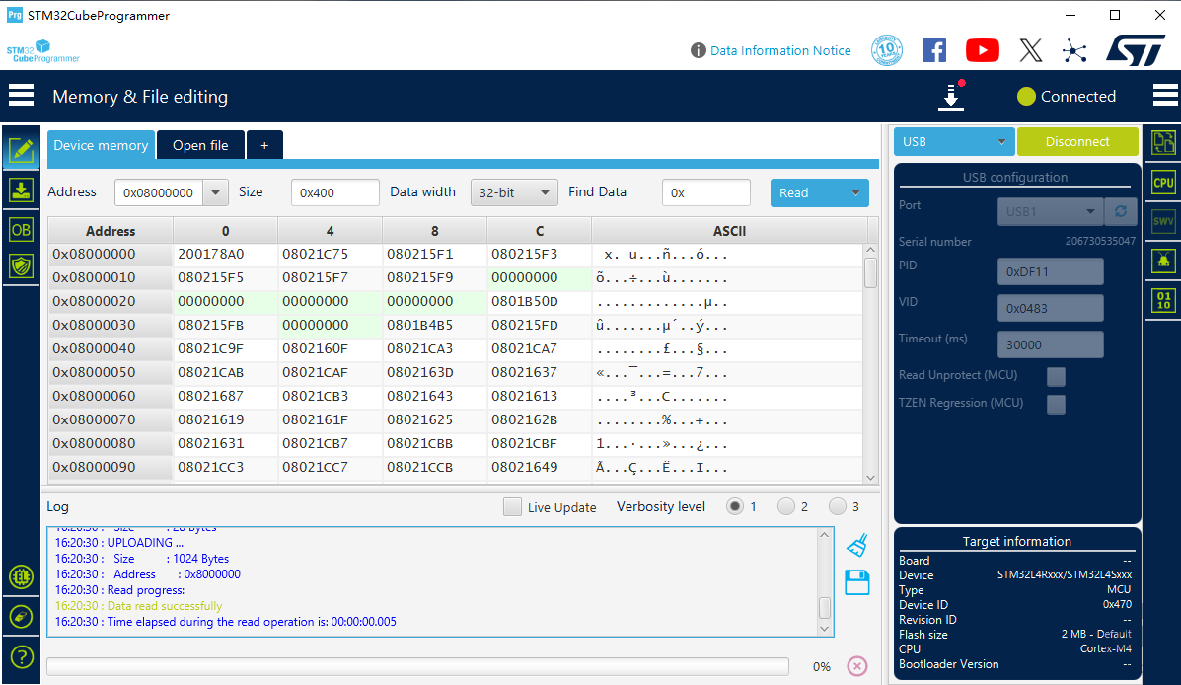This screenshot has width=1181, height=685.
Task: Open the Data Information Notice link
Action: (x=779, y=50)
